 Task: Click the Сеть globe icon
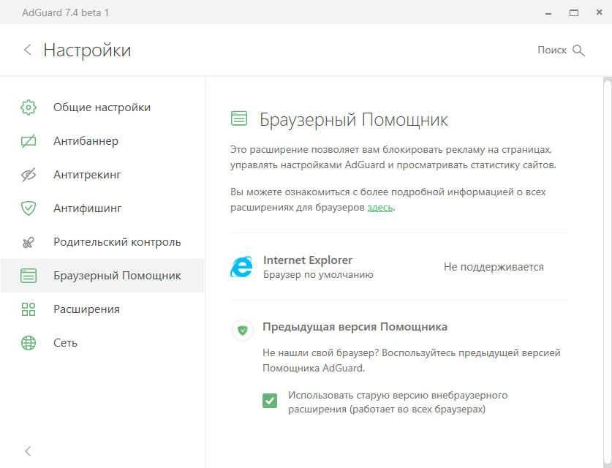pyautogui.click(x=29, y=343)
